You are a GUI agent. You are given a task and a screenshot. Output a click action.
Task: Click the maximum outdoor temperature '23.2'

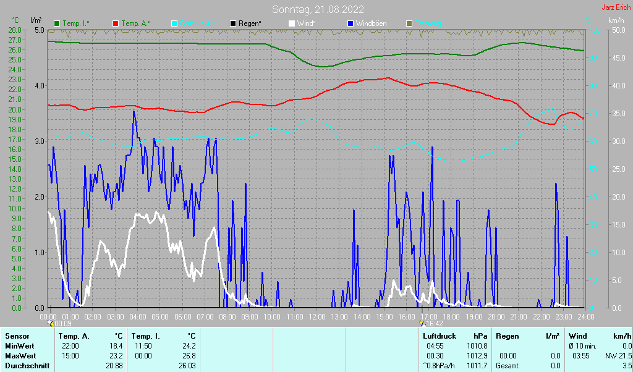coord(116,356)
